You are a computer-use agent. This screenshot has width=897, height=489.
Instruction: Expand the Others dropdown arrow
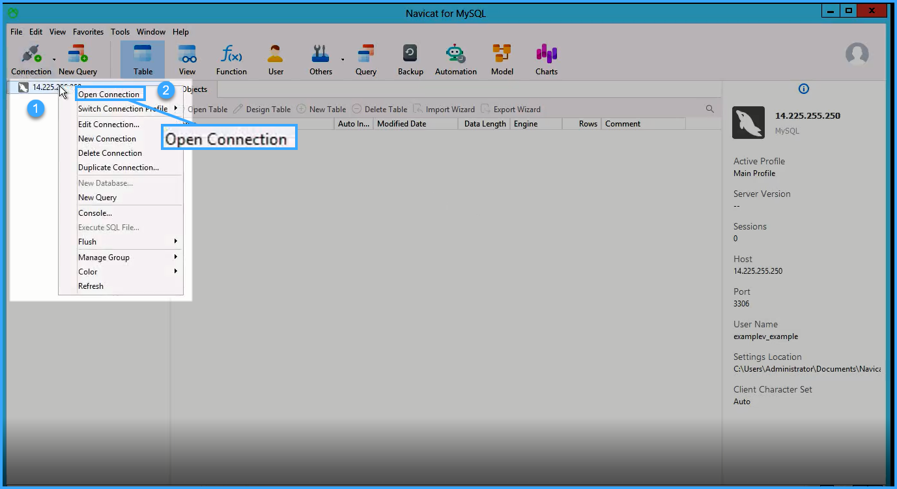343,59
